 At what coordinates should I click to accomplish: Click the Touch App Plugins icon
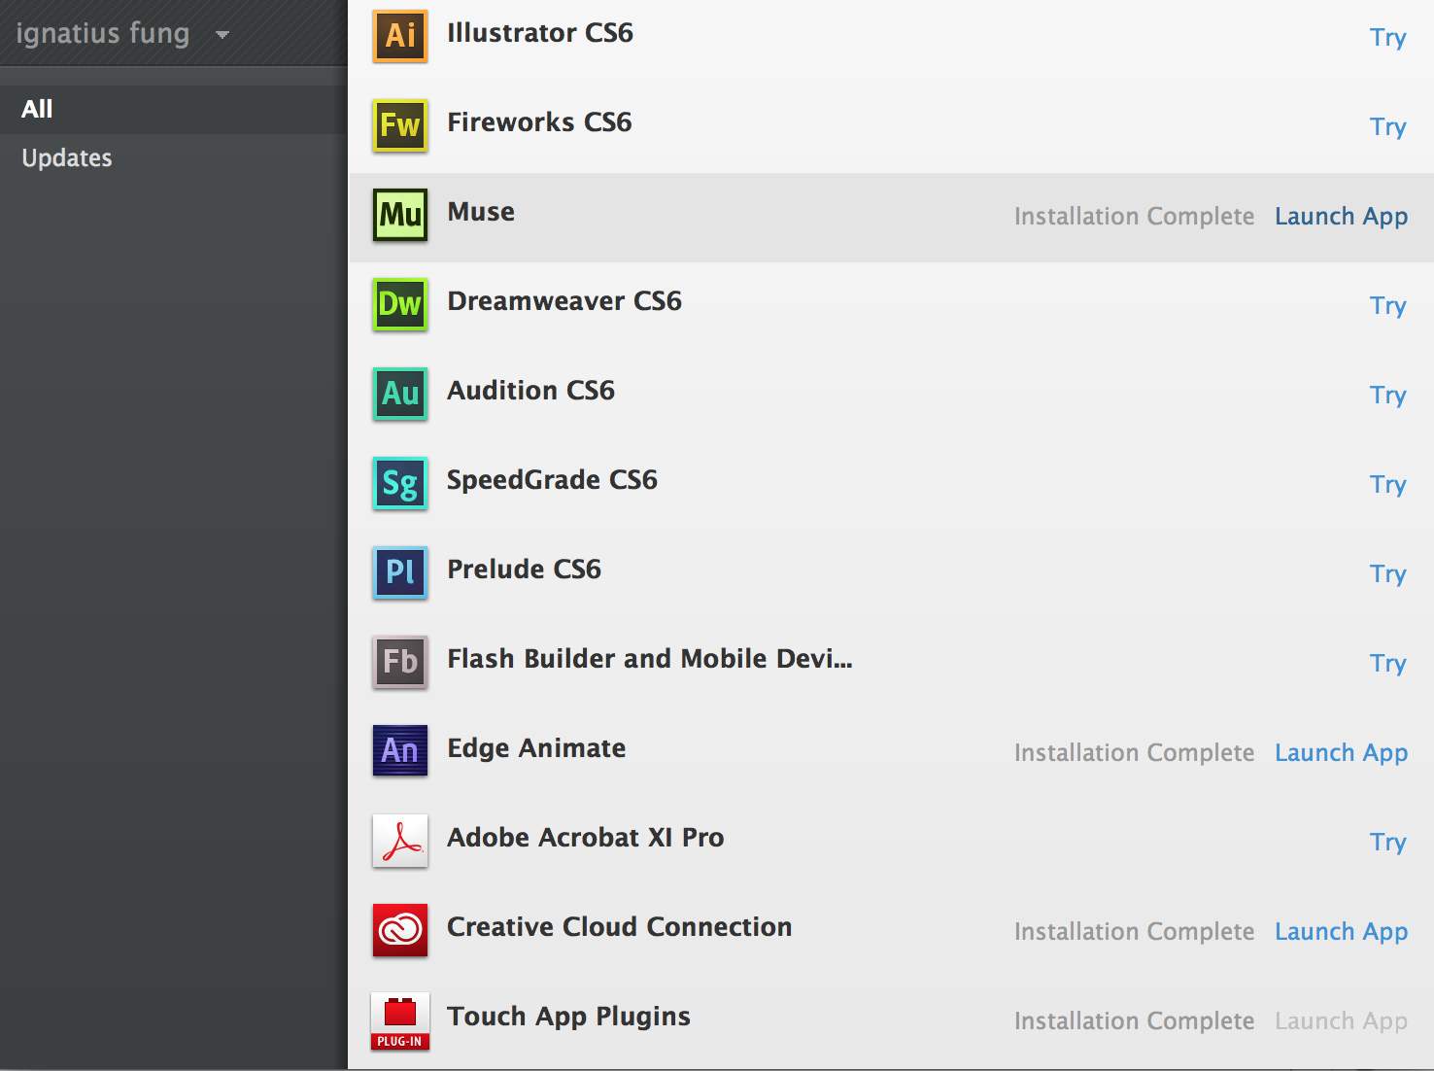pos(399,1019)
